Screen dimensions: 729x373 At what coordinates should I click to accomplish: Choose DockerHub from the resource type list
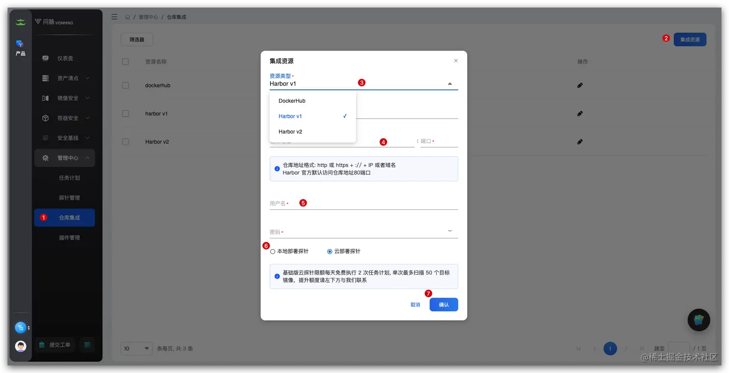click(x=313, y=101)
